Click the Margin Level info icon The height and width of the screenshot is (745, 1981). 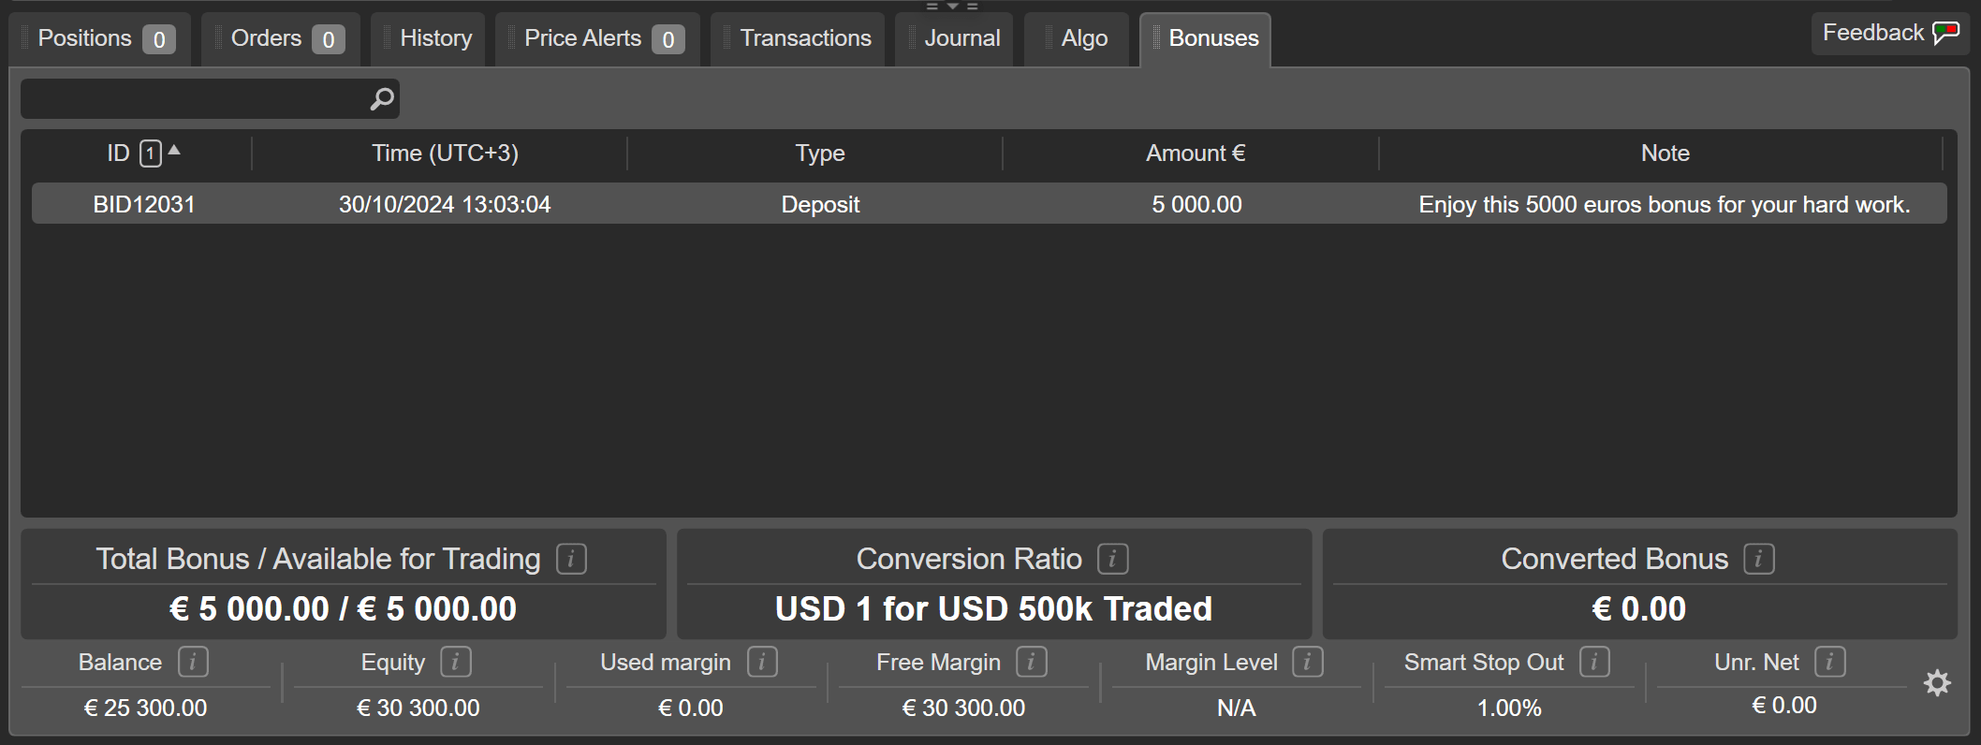coord(1308,662)
